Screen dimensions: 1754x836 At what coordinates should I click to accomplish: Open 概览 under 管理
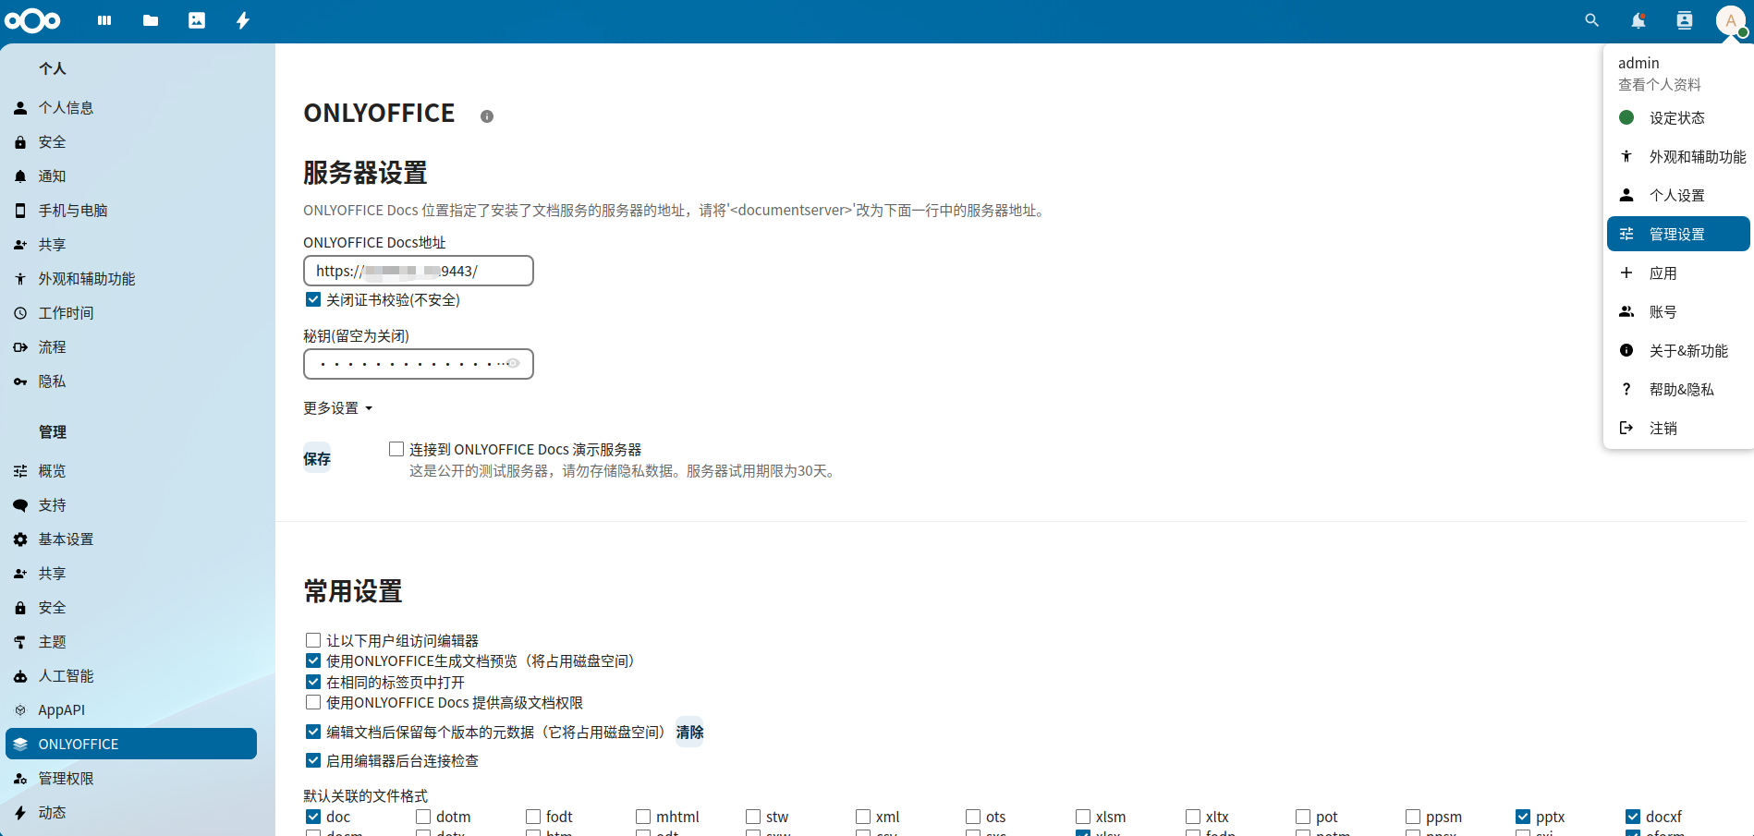click(x=131, y=471)
